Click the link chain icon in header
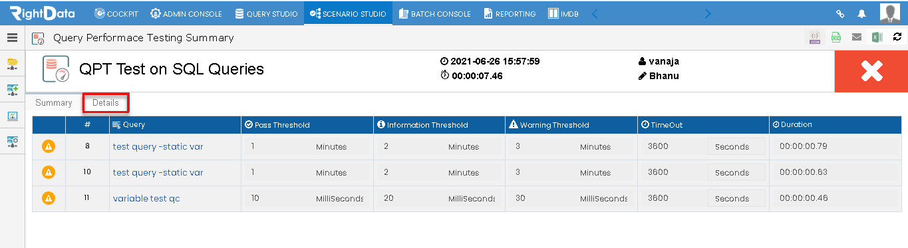Screen dimensions: 908x248 840,13
